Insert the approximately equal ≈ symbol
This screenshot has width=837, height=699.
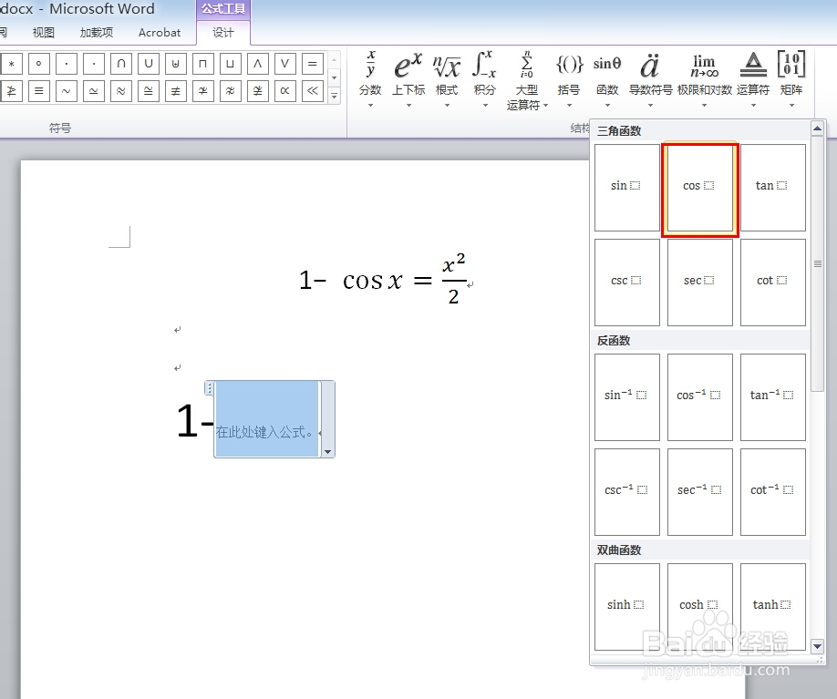[x=120, y=91]
